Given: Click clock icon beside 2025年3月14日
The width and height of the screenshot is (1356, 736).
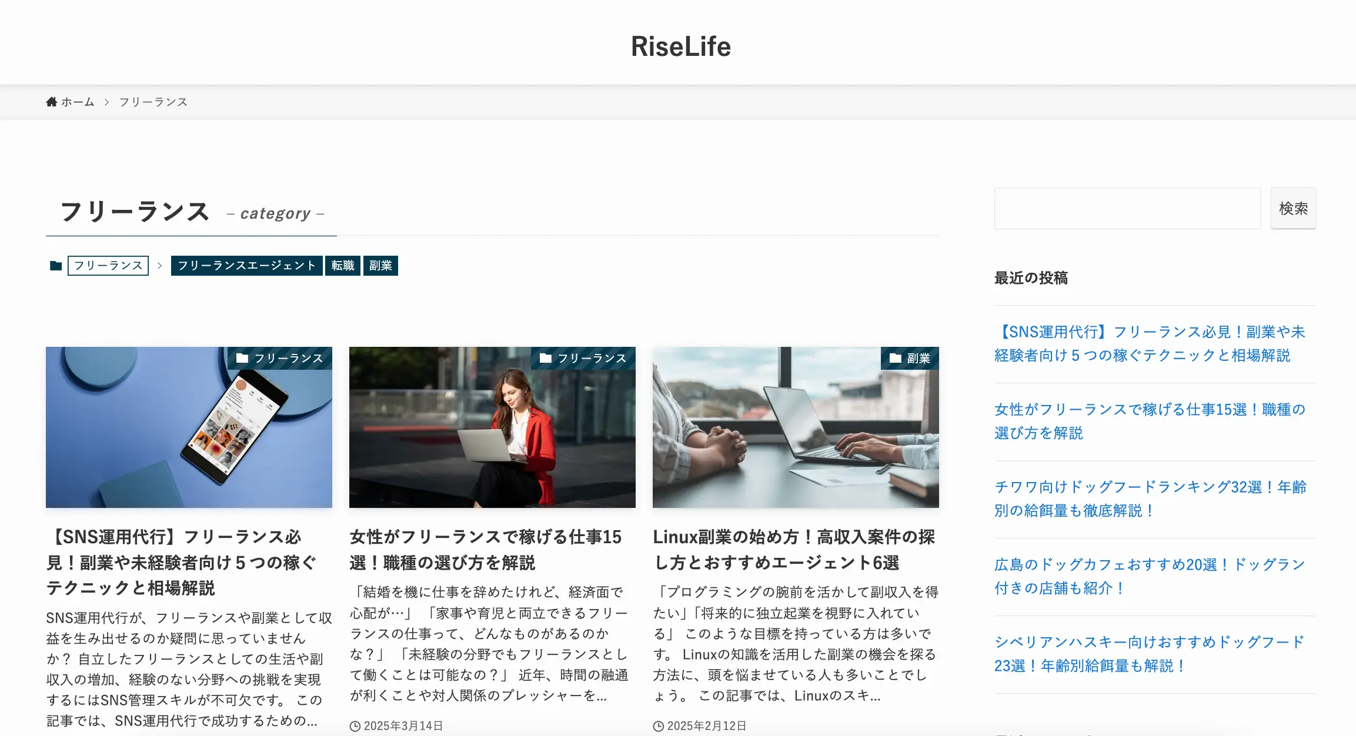Looking at the screenshot, I should (x=355, y=726).
